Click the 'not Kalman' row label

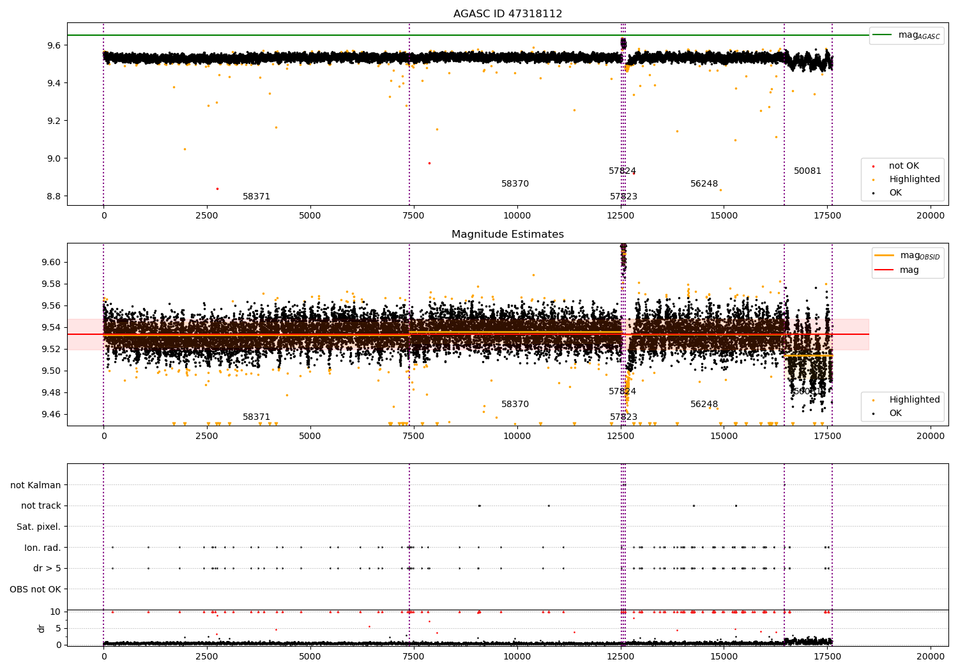(x=36, y=485)
